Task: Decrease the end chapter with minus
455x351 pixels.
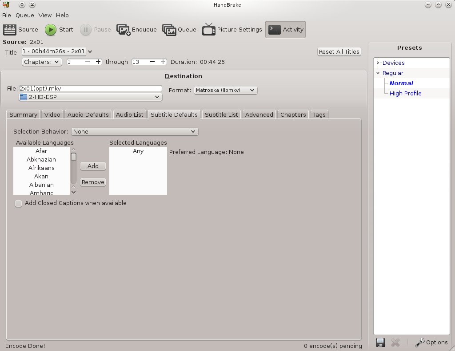Action: [152, 62]
